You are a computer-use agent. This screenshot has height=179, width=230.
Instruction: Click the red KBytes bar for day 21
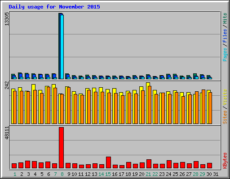click(149, 164)
